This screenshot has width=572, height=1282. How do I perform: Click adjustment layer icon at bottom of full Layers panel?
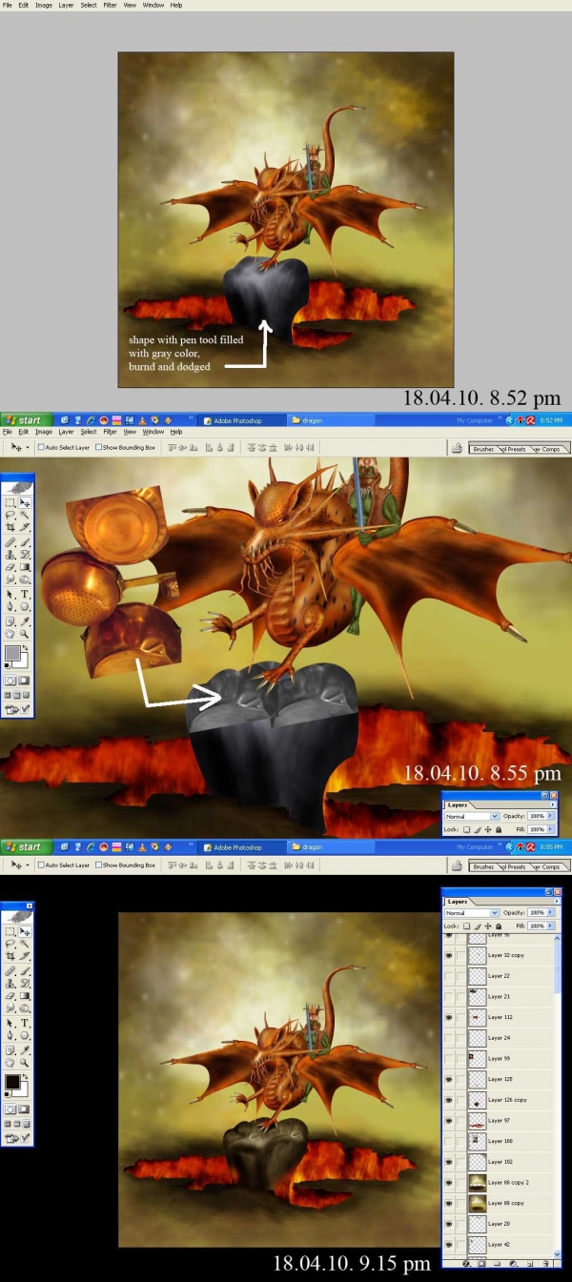[x=513, y=1263]
